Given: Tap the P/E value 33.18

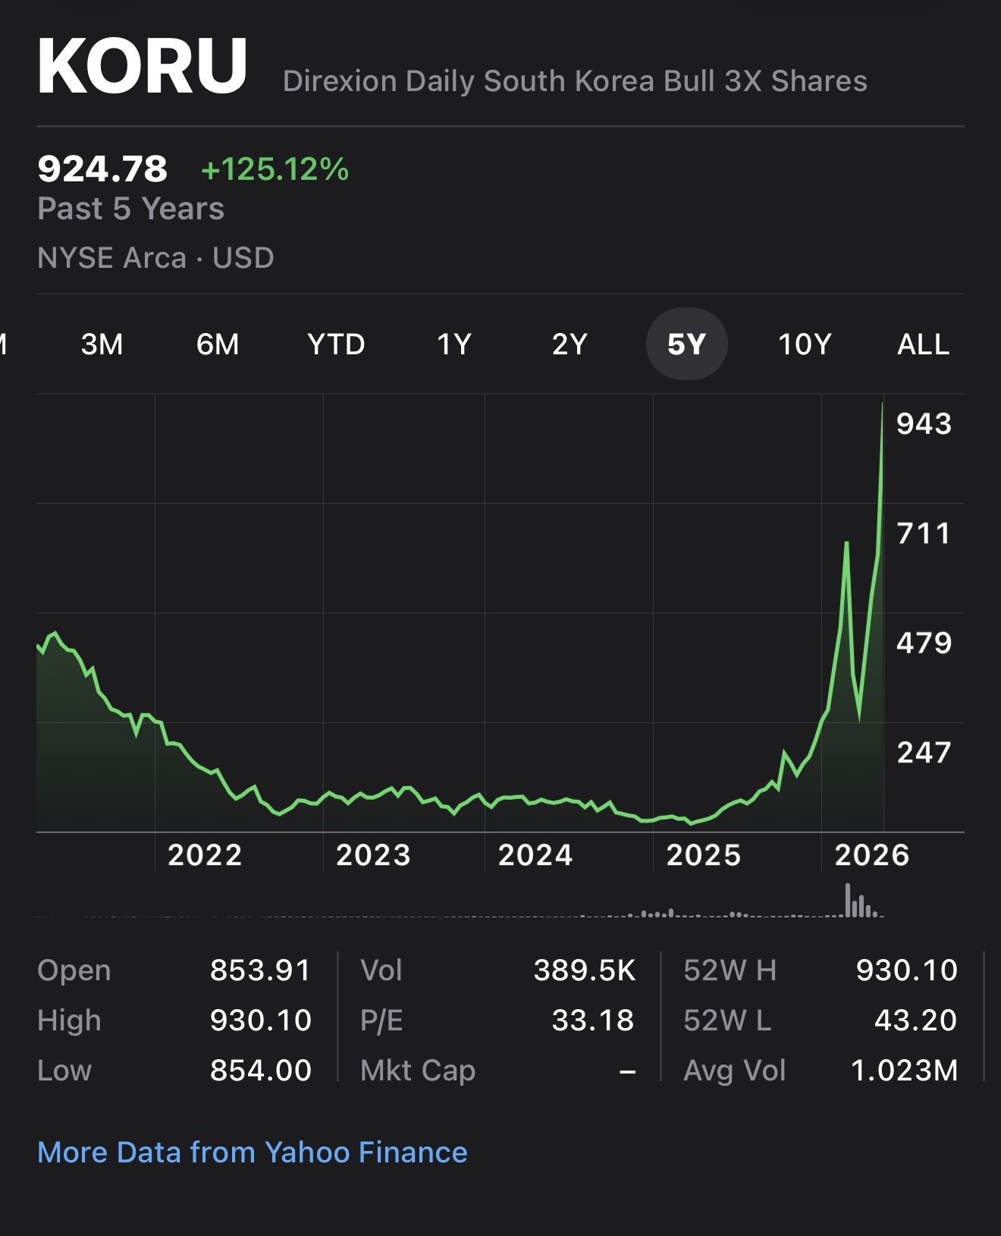Looking at the screenshot, I should point(593,1020).
